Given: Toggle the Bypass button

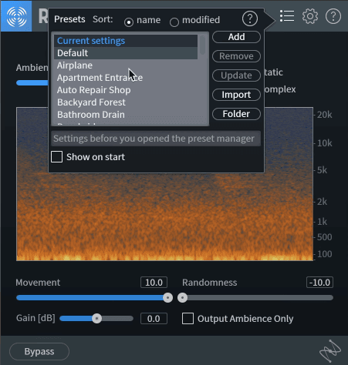Looking at the screenshot, I should pos(39,351).
